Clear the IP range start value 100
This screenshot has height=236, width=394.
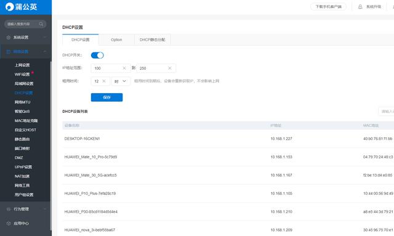pos(124,68)
